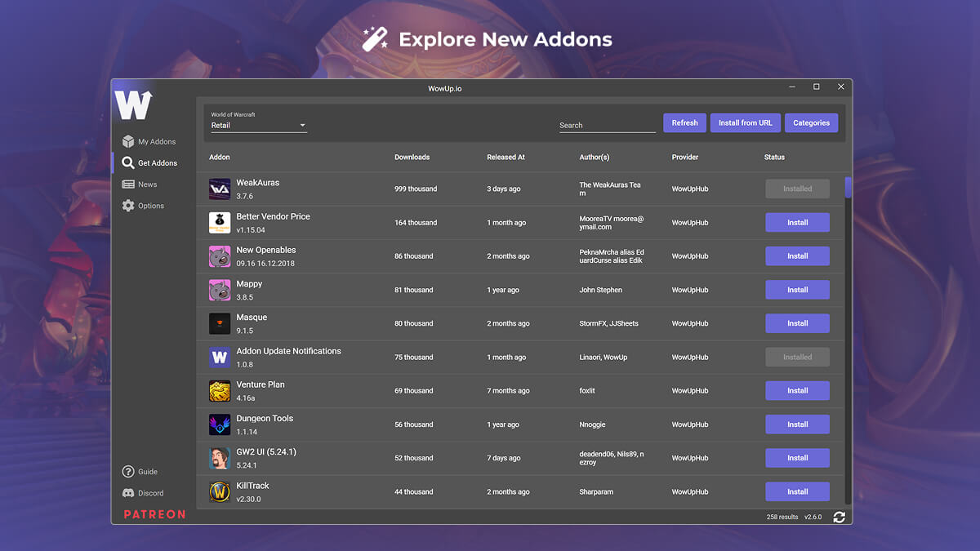Install the New Openables addon
Viewport: 980px width, 551px height.
click(797, 256)
